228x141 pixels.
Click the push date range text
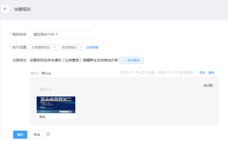[x=156, y=73]
